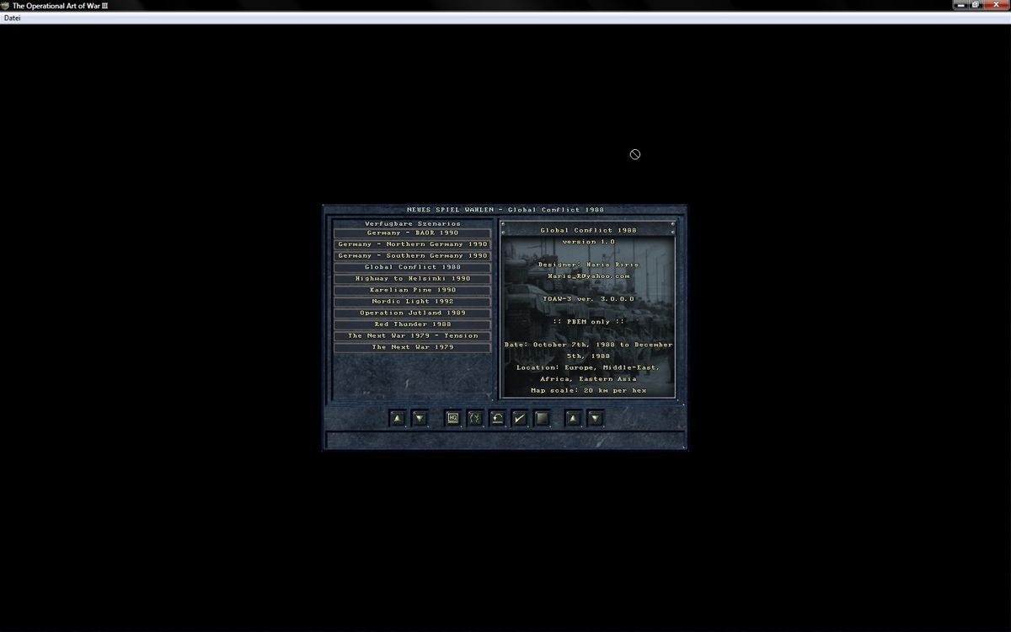This screenshot has height=632, width=1011.
Task: Select scenario Germany - BAOR 1990
Action: point(412,233)
